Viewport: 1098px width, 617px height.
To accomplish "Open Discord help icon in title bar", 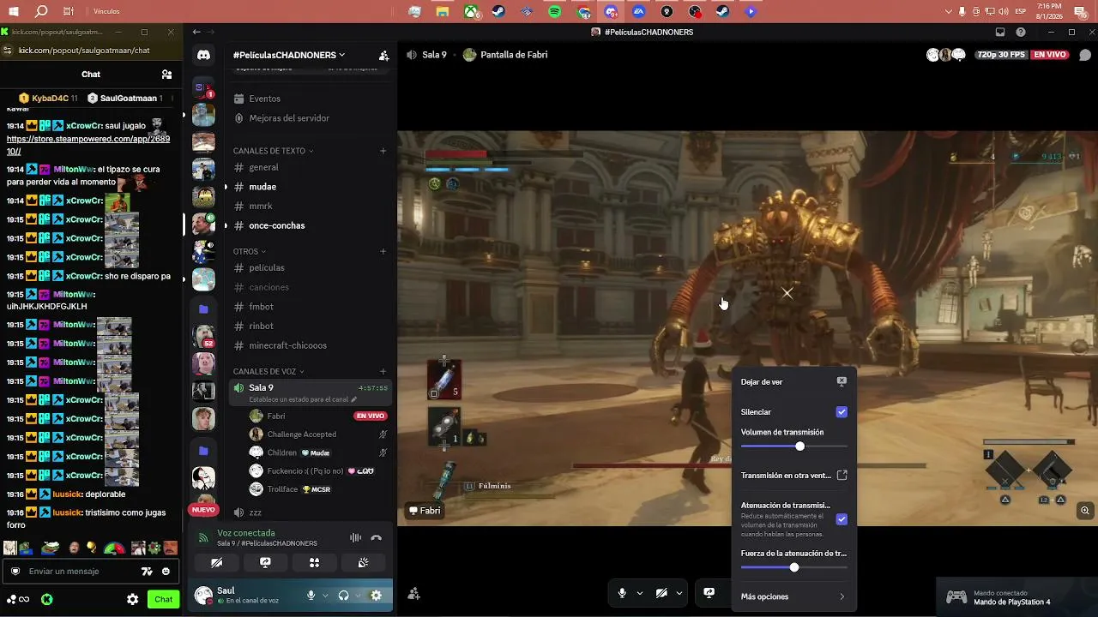I will tap(1021, 33).
